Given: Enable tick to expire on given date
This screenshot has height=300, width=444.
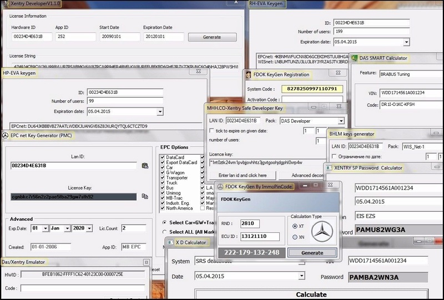Looking at the screenshot, I should pyautogui.click(x=211, y=131).
